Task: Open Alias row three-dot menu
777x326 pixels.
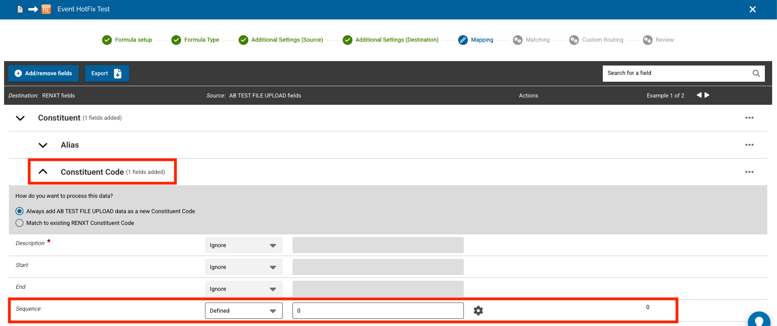Action: [x=749, y=145]
